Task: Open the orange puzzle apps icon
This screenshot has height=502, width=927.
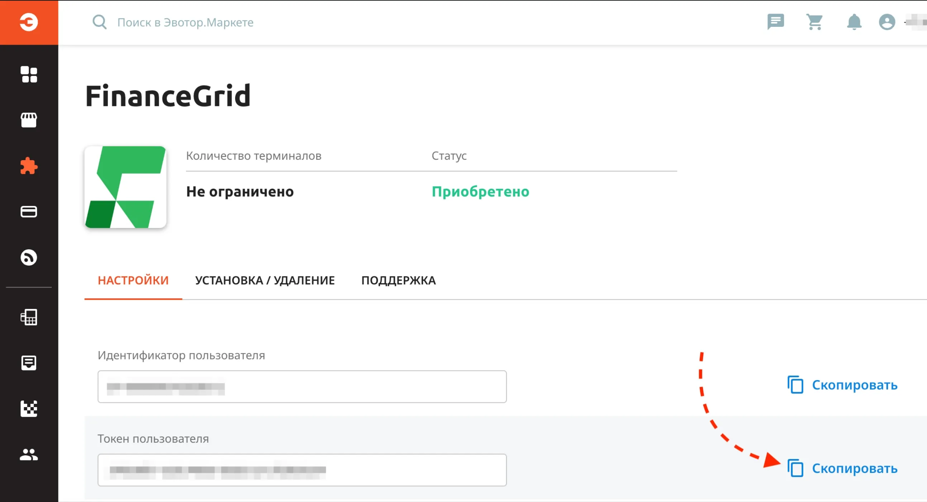Action: pyautogui.click(x=29, y=166)
